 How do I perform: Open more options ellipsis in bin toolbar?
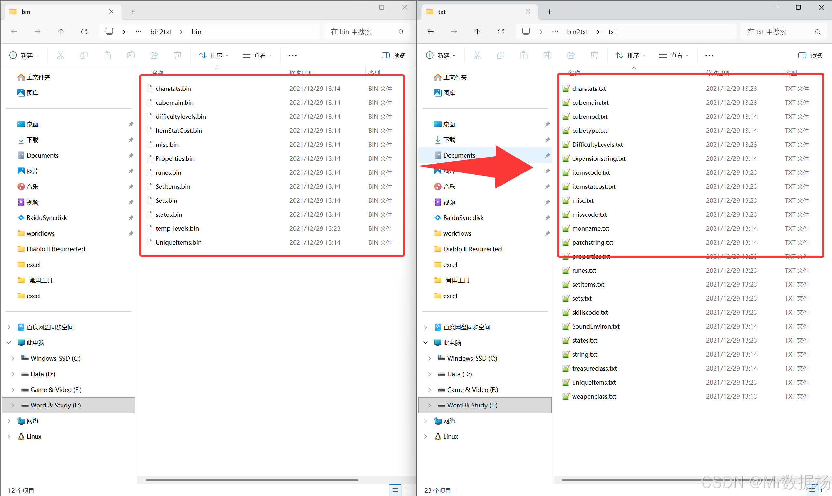coord(293,55)
